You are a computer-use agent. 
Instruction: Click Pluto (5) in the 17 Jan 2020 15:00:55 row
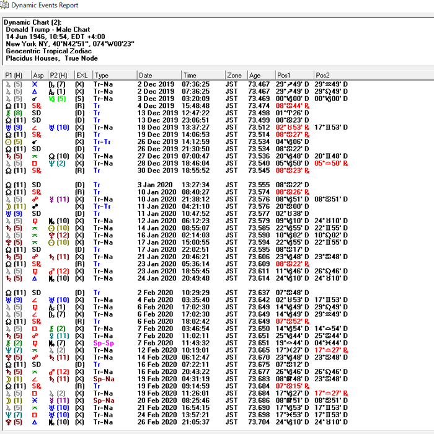pyautogui.click(x=14, y=243)
